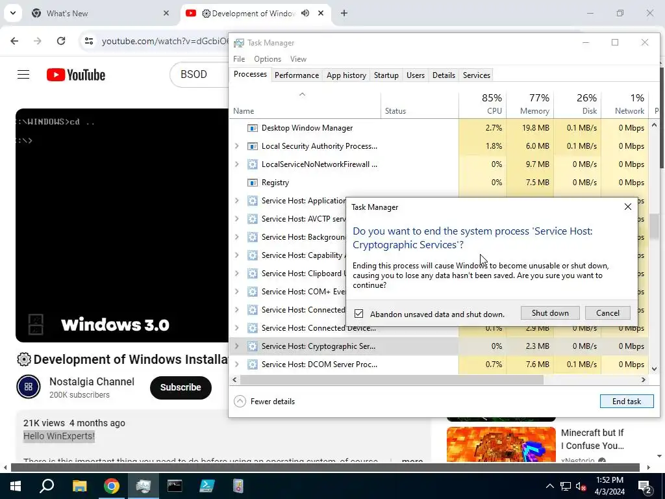
Task: Expand Service Host: DCOM Server Process row
Action: [x=236, y=365]
